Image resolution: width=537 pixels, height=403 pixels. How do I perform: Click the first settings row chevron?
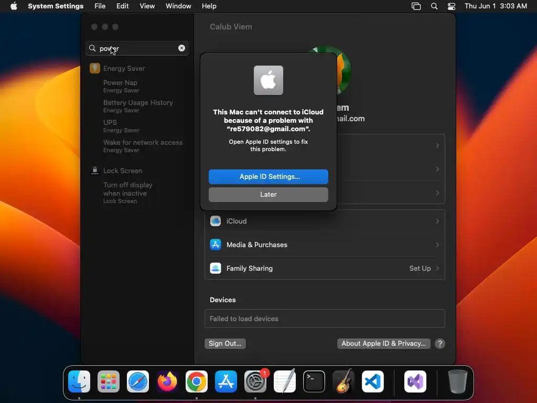pos(437,146)
